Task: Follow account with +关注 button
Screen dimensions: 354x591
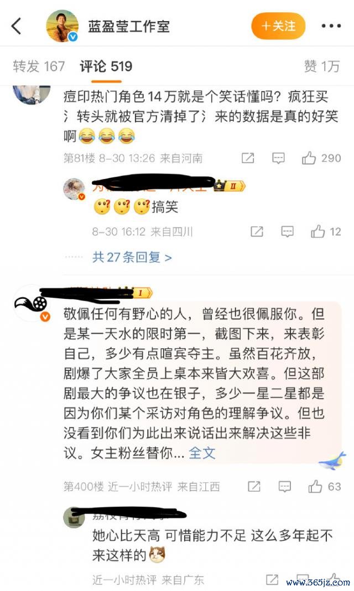Action: [x=278, y=26]
